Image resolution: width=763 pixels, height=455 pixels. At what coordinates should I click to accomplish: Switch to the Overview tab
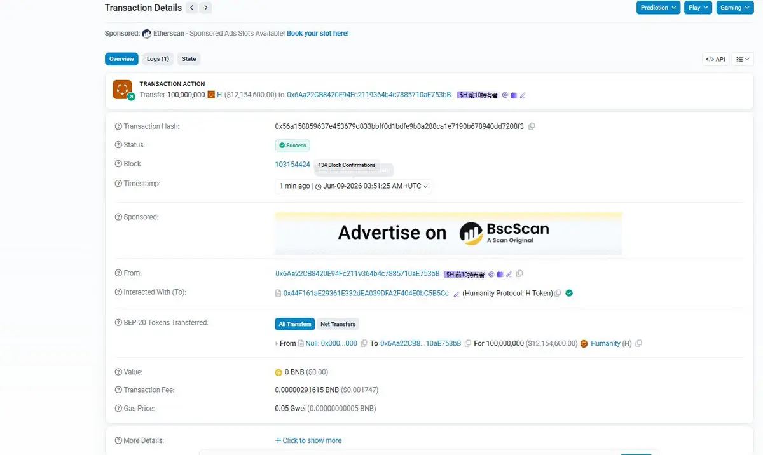click(x=121, y=59)
